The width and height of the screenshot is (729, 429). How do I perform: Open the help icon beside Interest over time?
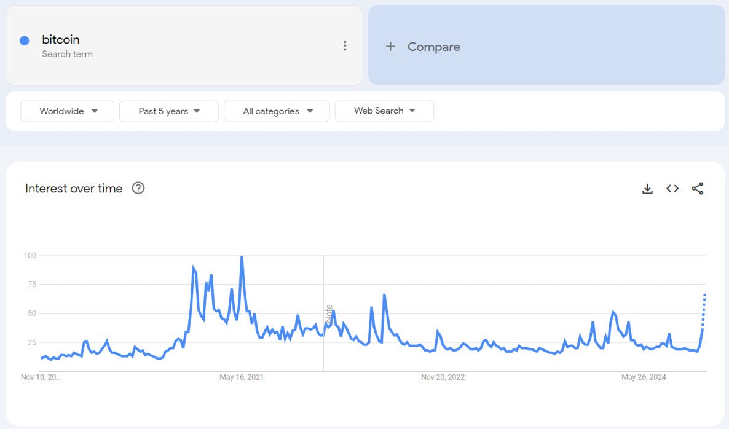point(138,189)
